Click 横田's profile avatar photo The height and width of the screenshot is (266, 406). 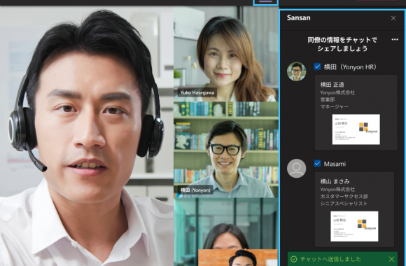297,71
